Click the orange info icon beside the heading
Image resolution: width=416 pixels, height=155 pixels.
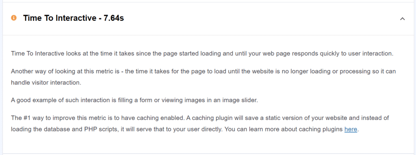[13, 18]
